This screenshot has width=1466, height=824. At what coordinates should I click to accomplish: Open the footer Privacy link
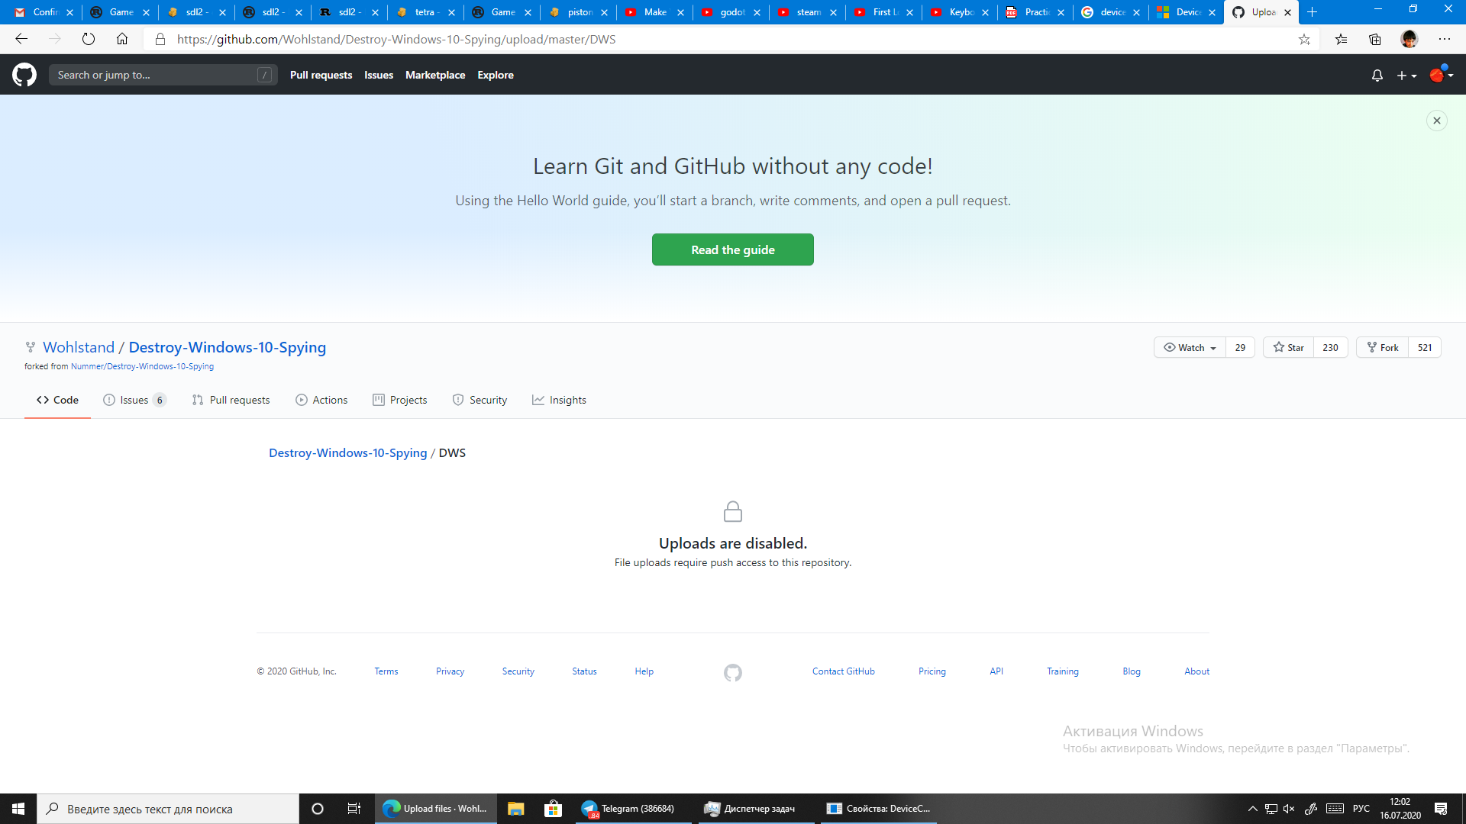tap(450, 671)
